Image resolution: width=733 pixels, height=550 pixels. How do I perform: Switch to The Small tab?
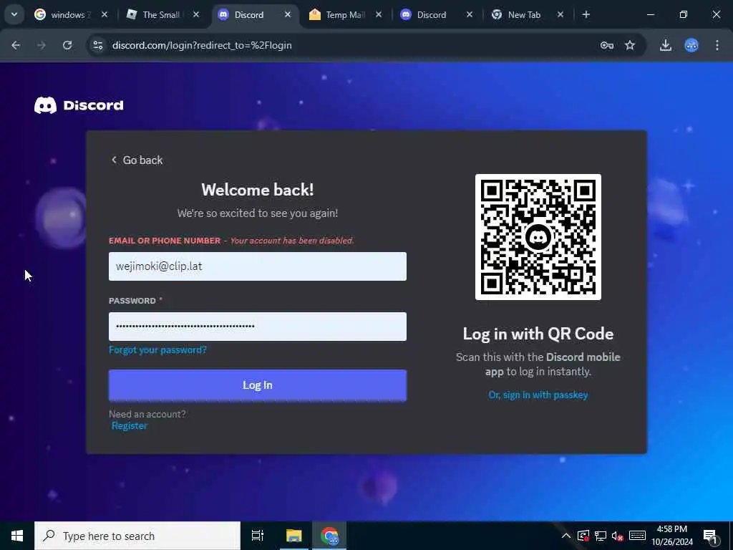click(x=162, y=14)
